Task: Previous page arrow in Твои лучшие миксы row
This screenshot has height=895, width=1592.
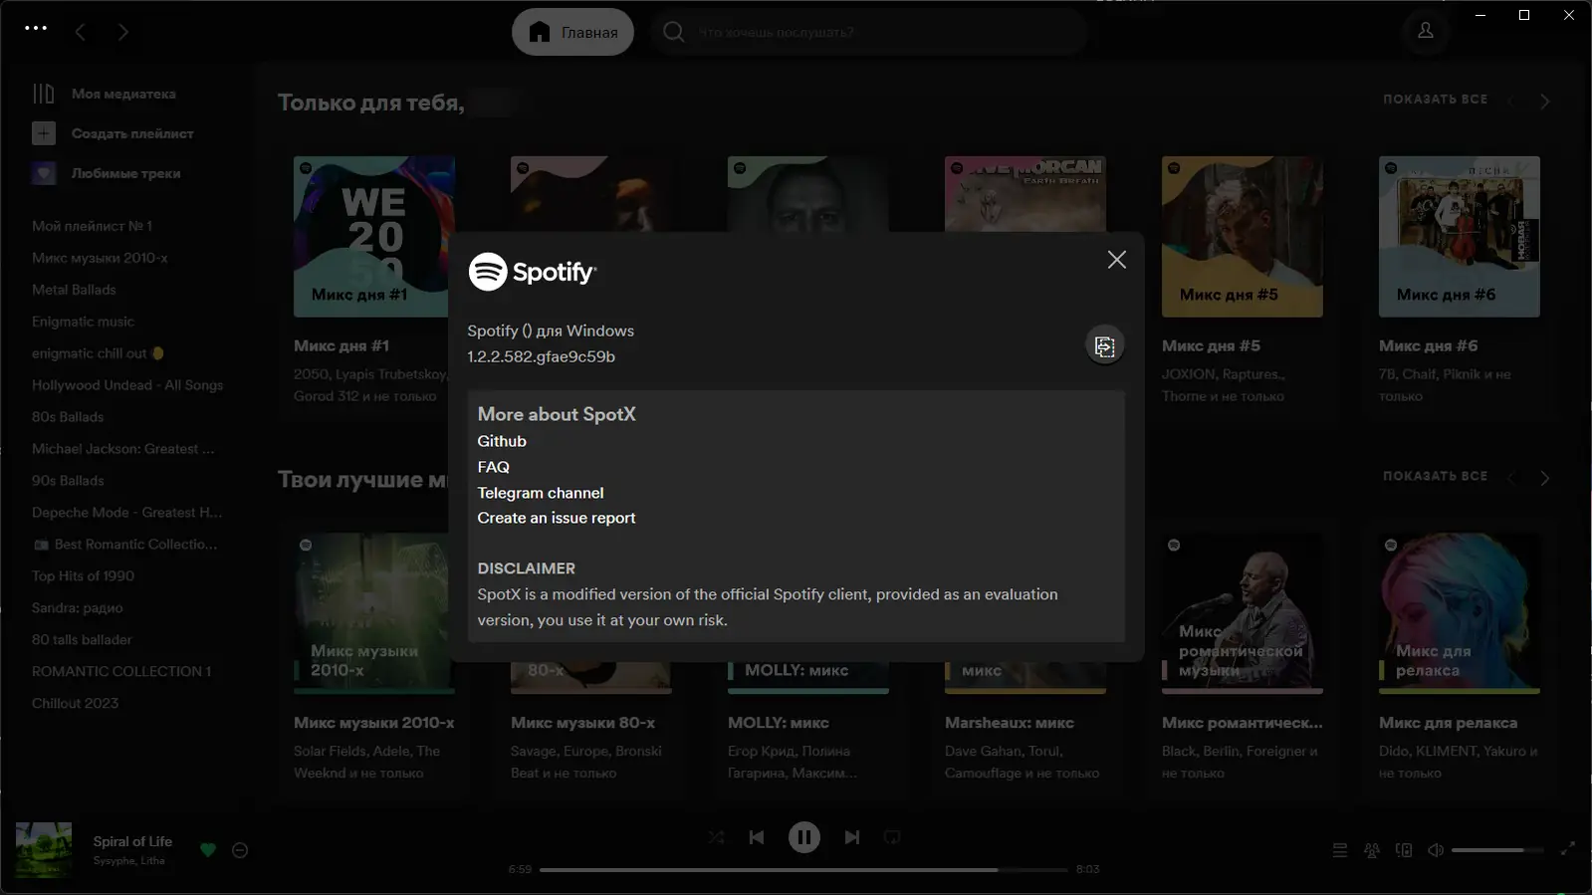Action: point(1511,478)
